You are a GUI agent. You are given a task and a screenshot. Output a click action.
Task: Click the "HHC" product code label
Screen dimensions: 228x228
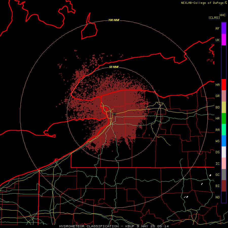click(222, 15)
